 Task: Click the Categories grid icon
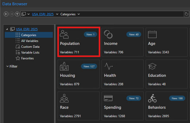(18, 35)
